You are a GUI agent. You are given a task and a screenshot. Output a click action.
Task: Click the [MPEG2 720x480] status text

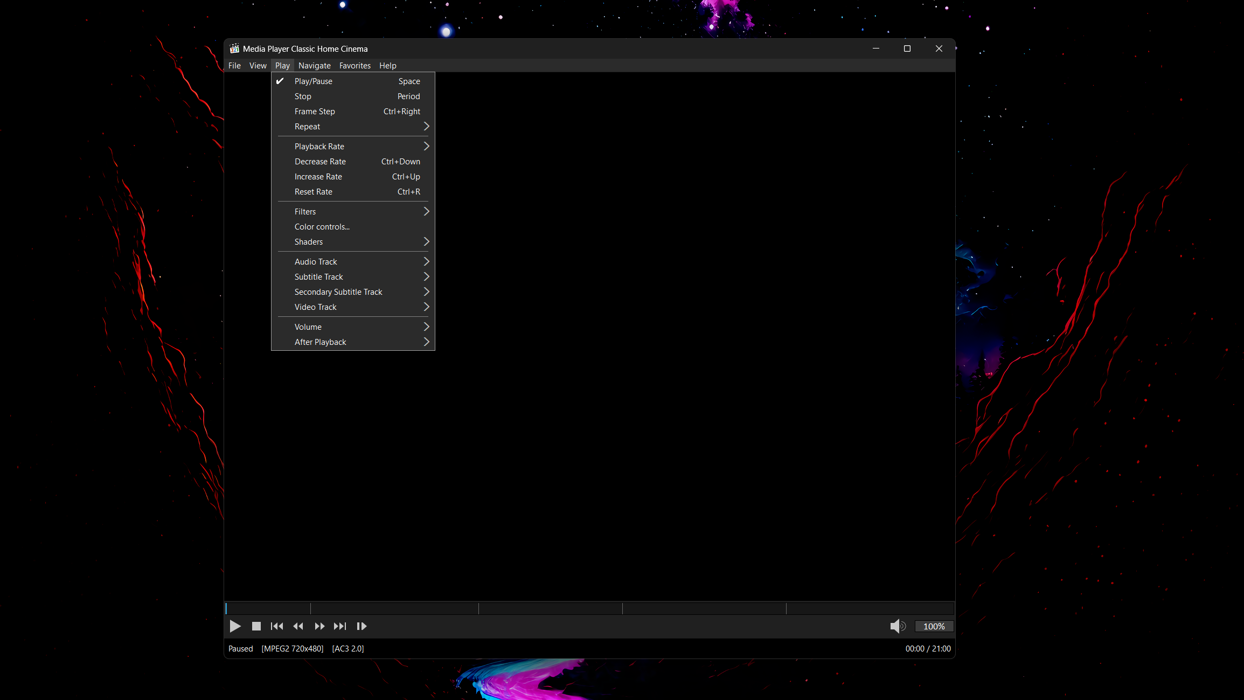tap(293, 649)
